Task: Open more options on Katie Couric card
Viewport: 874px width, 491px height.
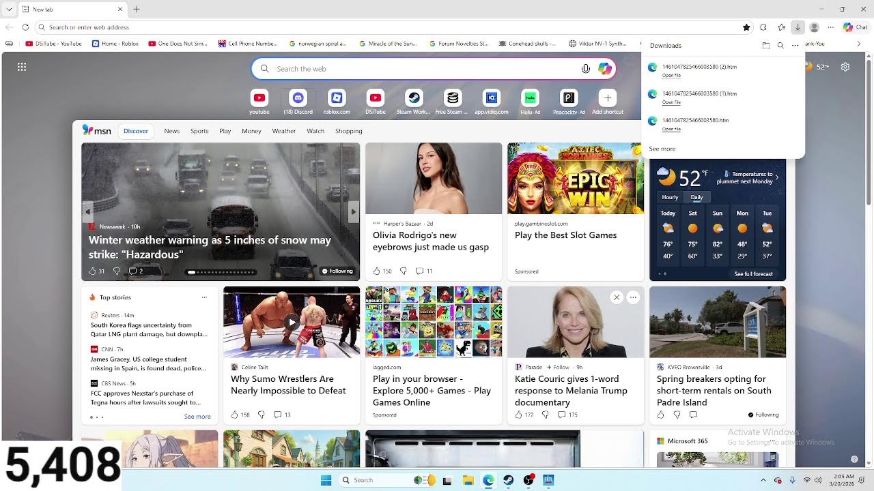Action: click(x=633, y=297)
